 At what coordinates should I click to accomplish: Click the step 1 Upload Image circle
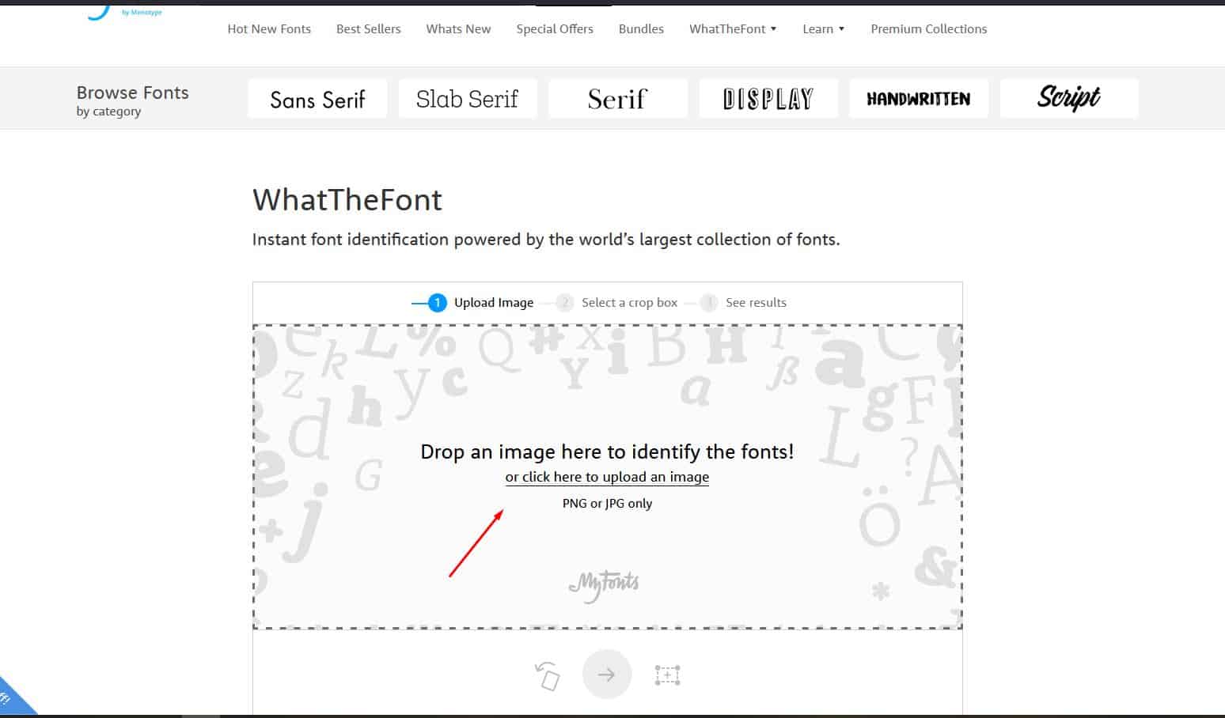pos(437,303)
